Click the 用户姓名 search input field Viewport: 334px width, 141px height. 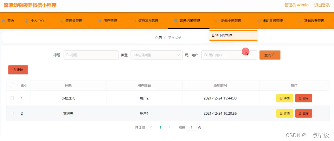[x=229, y=55]
